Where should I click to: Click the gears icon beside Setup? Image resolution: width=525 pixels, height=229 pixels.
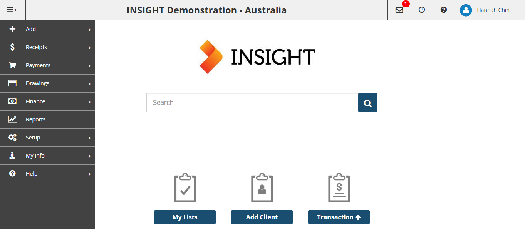[x=12, y=137]
